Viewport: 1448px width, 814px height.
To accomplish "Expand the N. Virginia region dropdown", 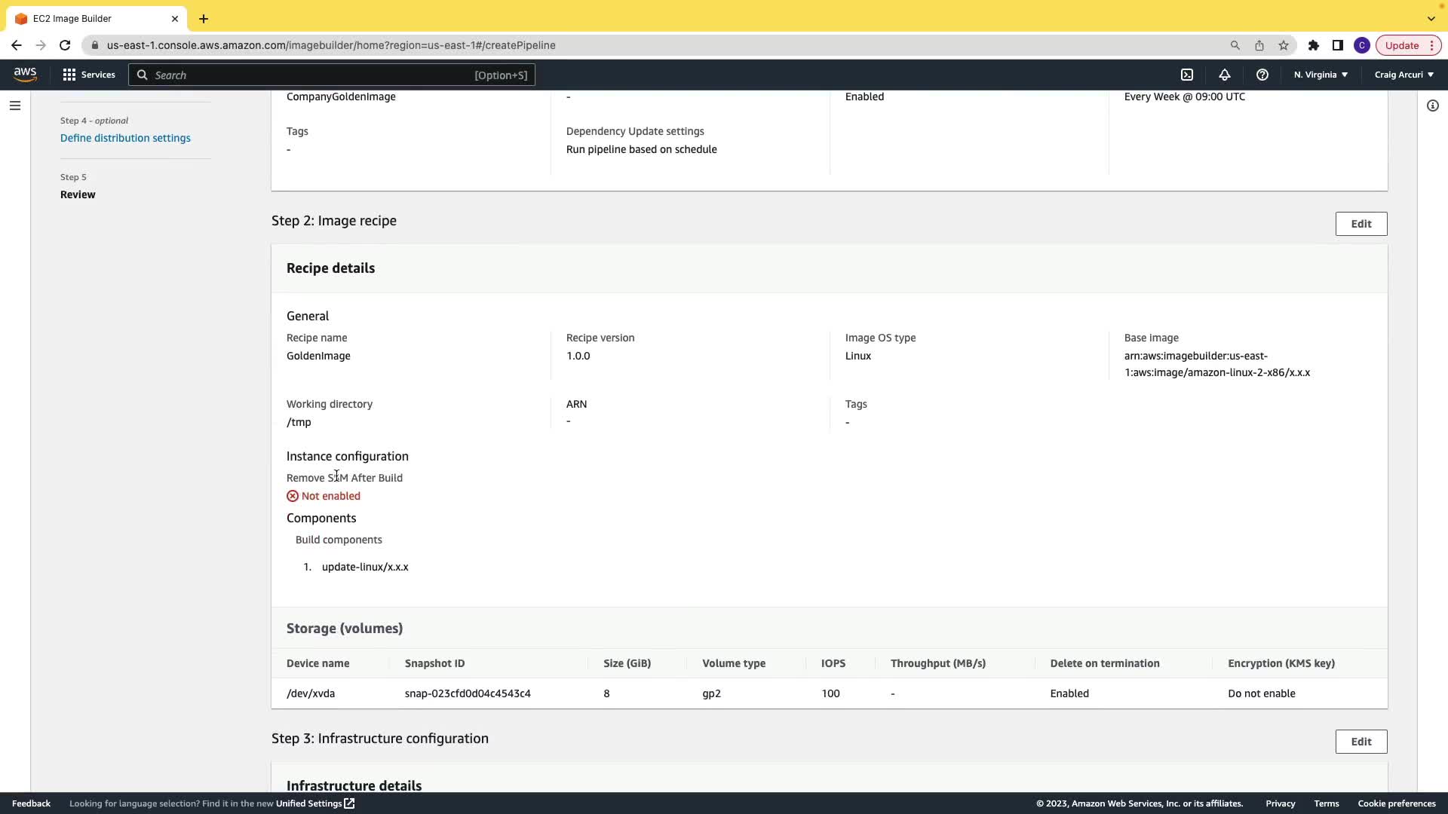I will pyautogui.click(x=1321, y=75).
